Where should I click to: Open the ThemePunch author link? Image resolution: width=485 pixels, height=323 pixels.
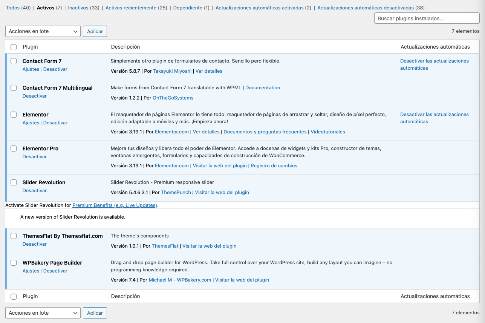coord(176,193)
